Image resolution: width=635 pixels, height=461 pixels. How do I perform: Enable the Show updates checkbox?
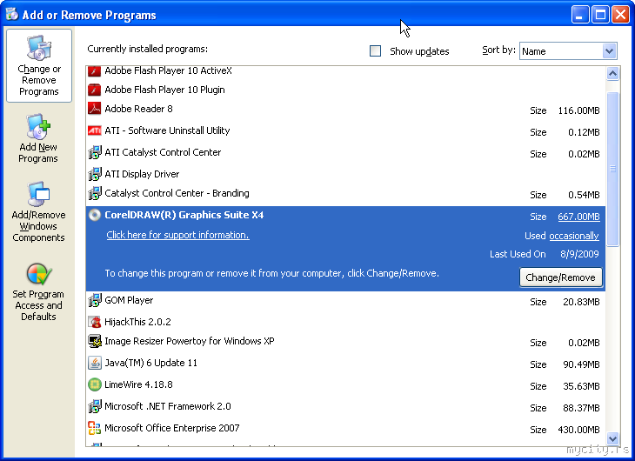click(x=376, y=51)
